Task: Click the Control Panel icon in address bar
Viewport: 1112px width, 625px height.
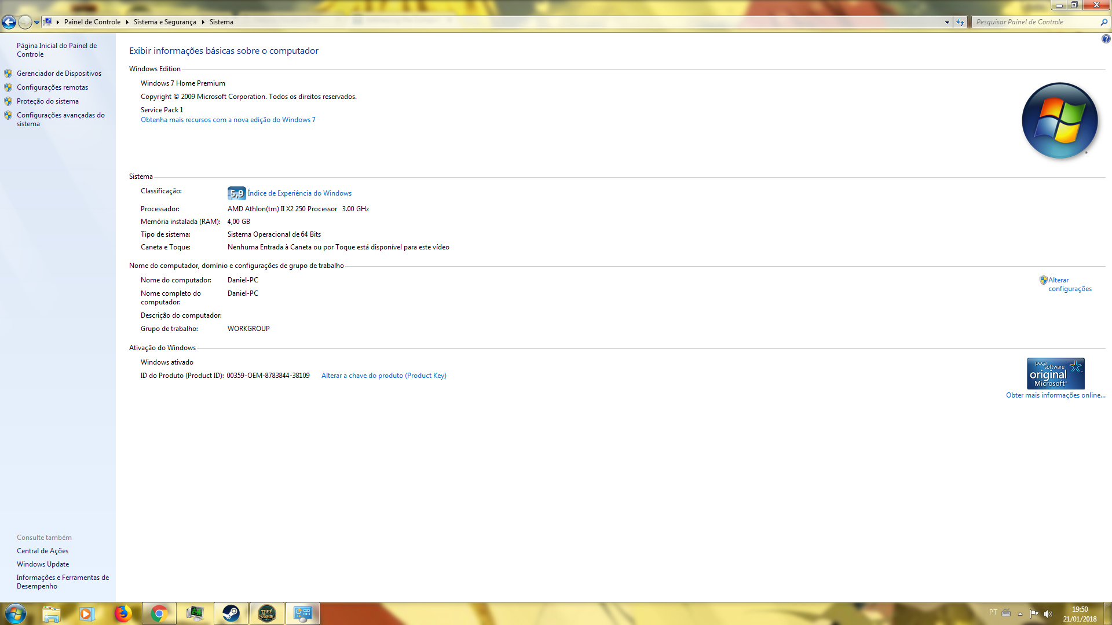Action: click(x=48, y=22)
